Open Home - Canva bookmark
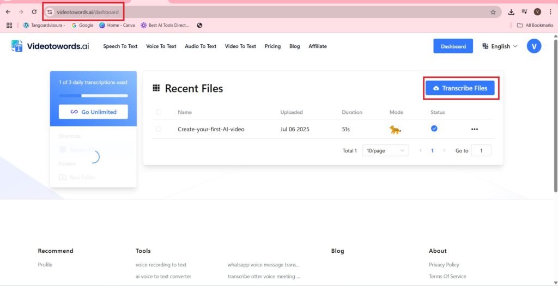 coord(117,25)
